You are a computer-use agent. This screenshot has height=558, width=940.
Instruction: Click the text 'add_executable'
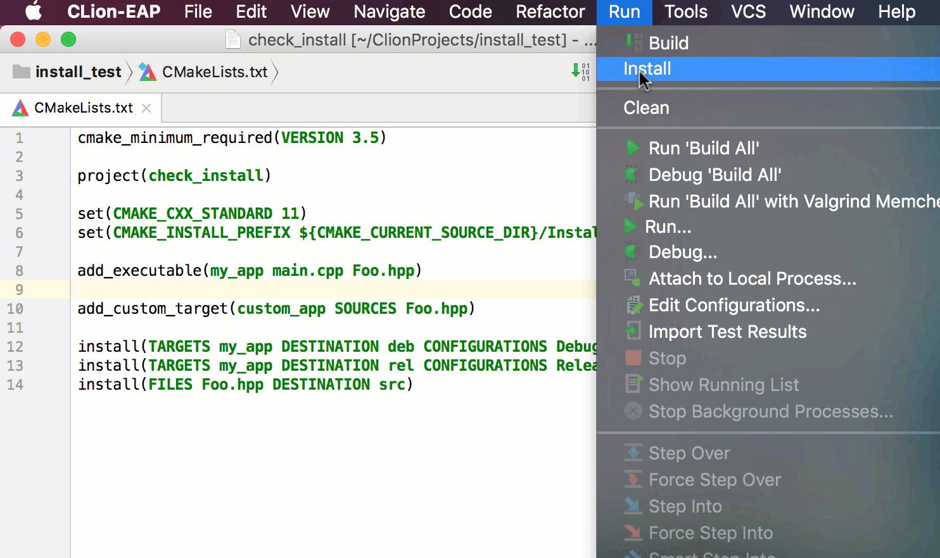[x=139, y=271]
